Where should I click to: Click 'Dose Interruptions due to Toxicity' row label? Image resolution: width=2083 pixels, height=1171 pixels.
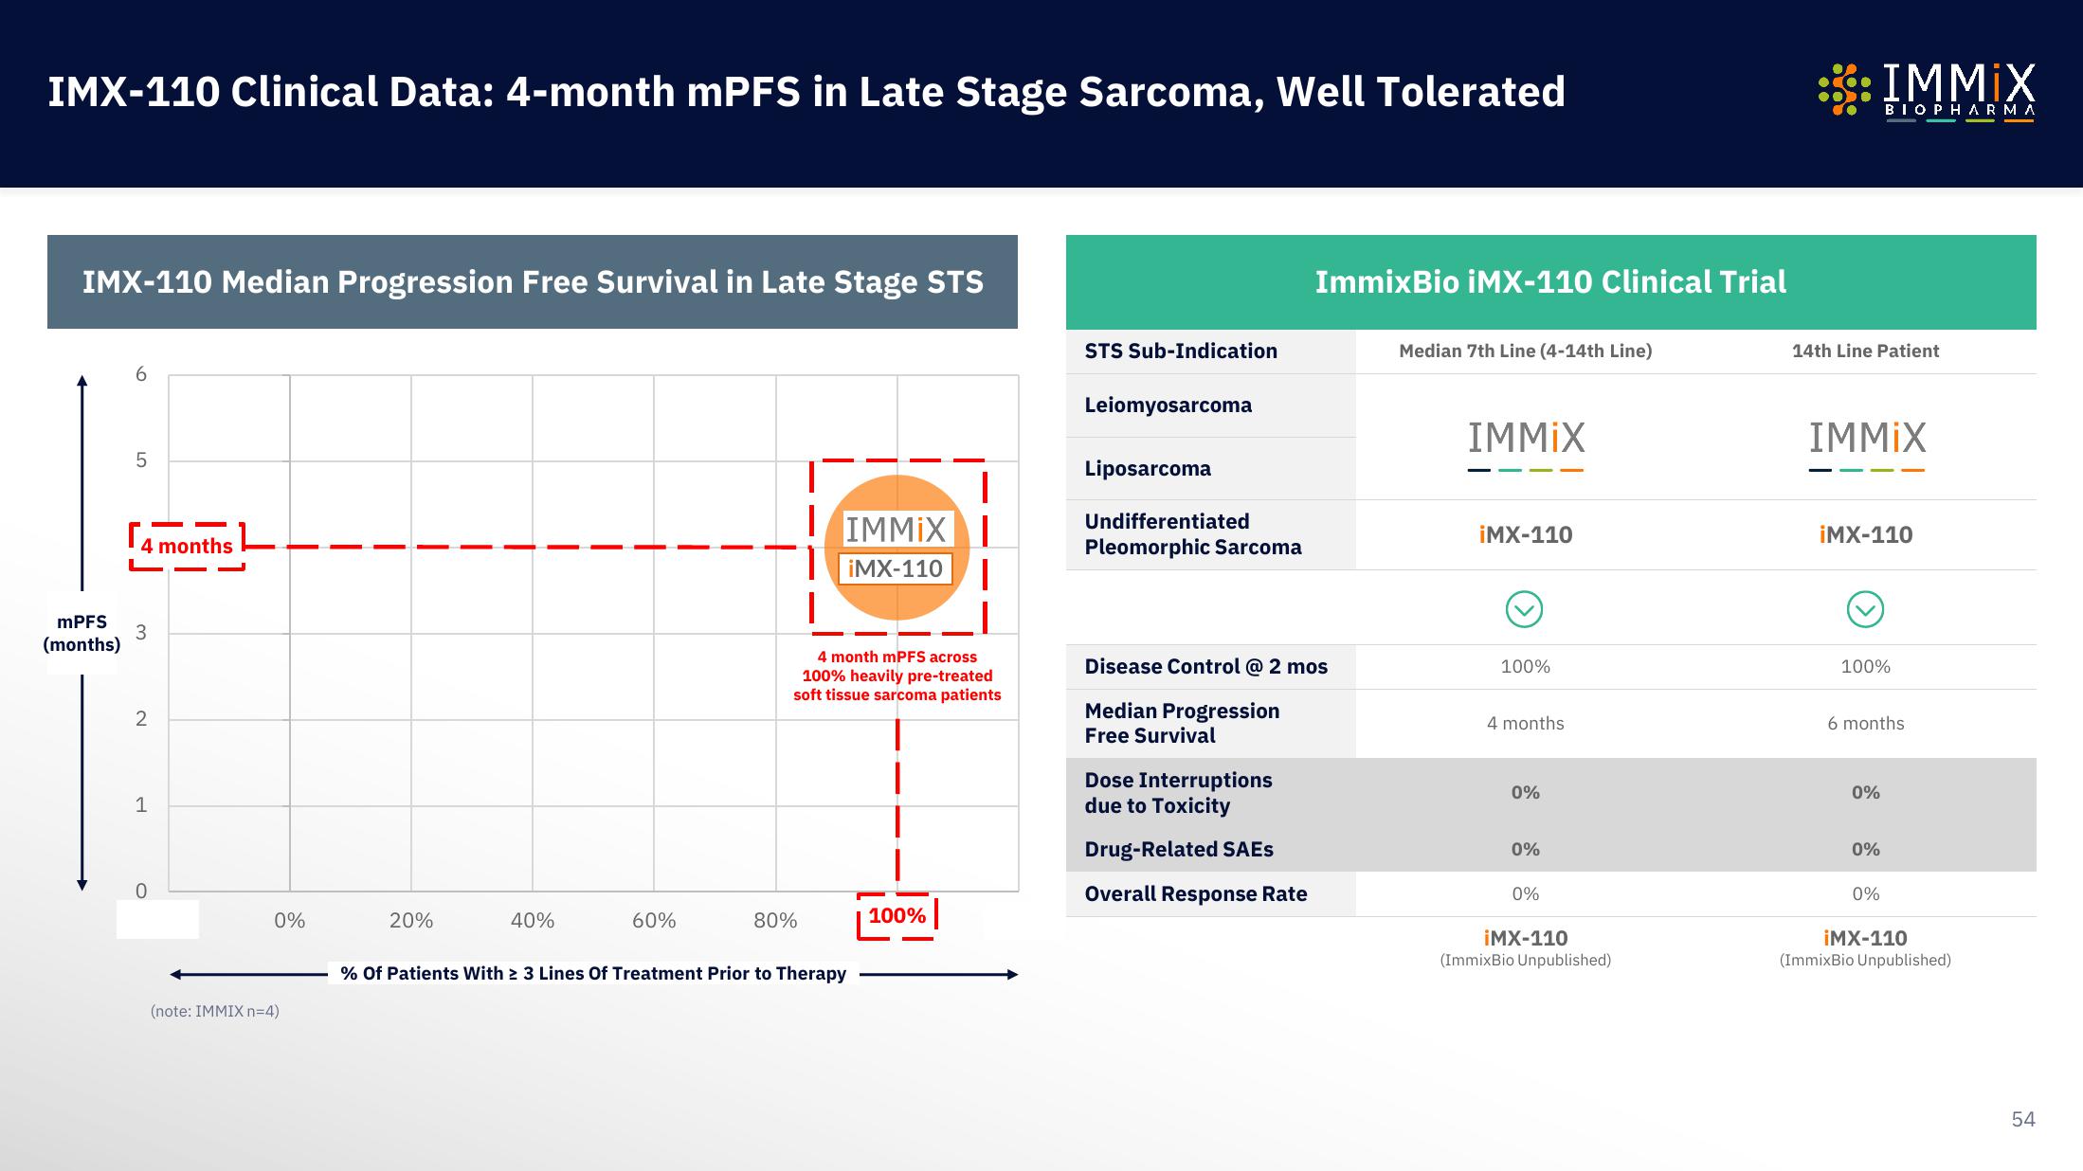pyautogui.click(x=1178, y=793)
